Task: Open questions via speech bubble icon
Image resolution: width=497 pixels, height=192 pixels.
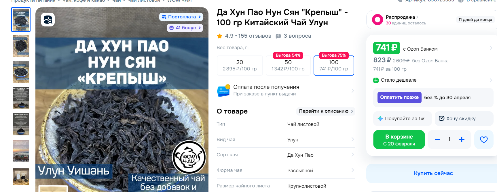Action: click(x=278, y=36)
